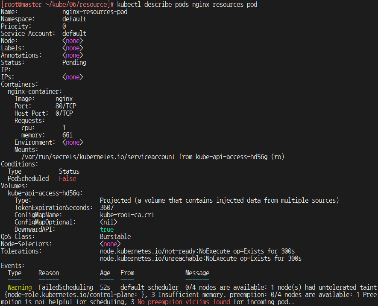Viewport: 378px width, 306px height.
Task: Click the kubectl describe pods command text
Action: click(187, 4)
